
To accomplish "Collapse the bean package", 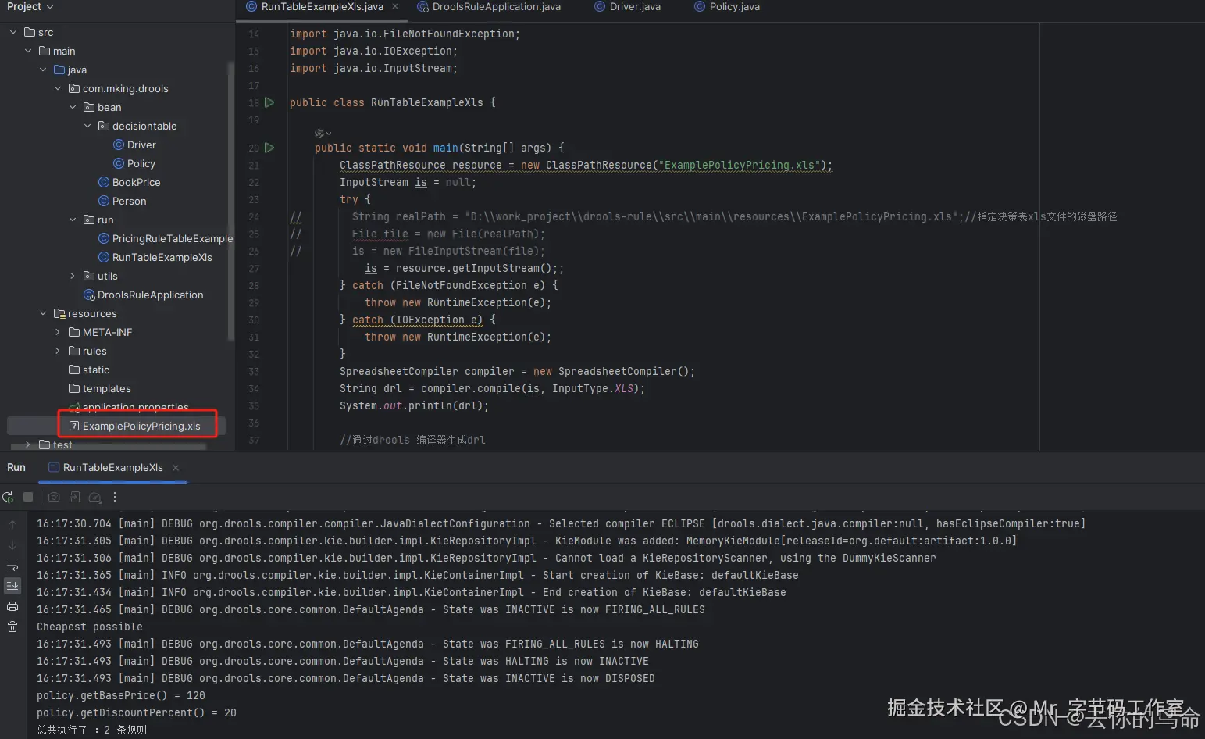I will pos(73,107).
